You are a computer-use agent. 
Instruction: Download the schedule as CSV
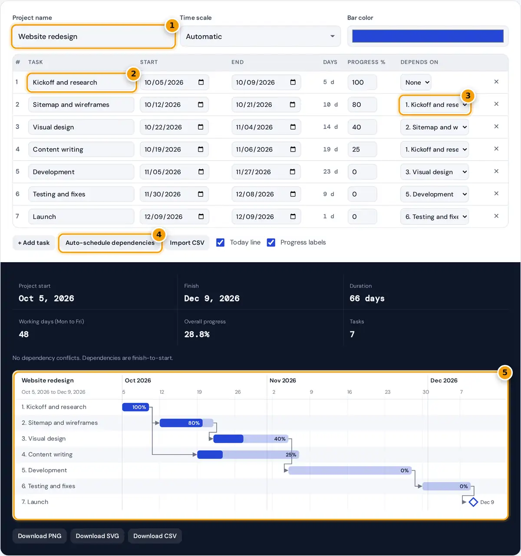[155, 536]
